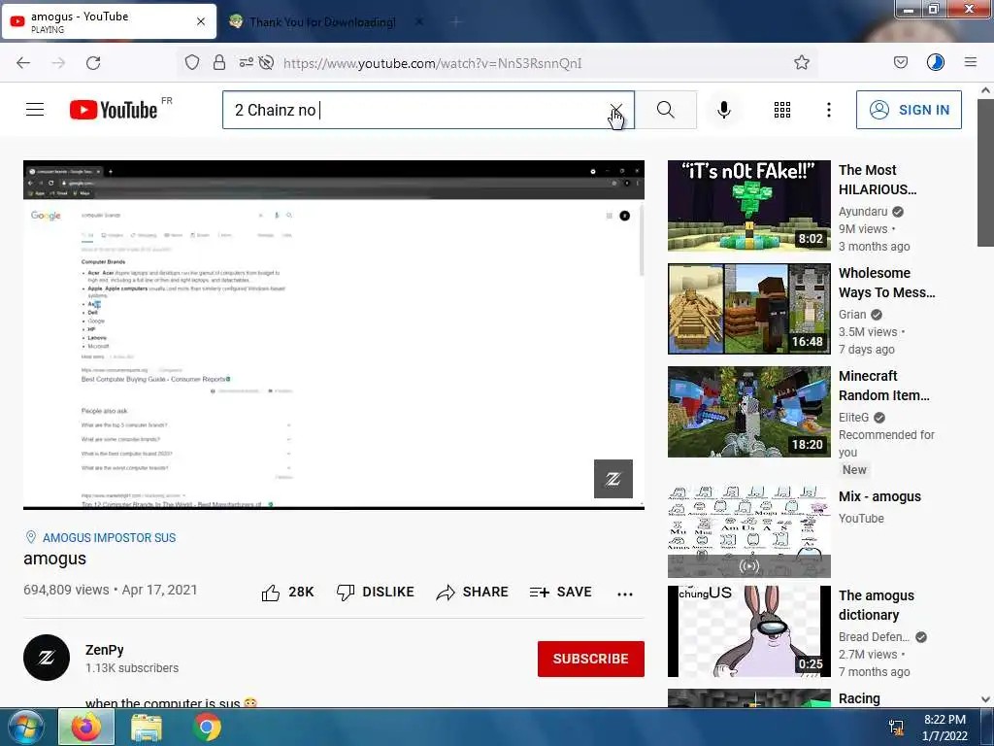Click the video player to pause playback
Image resolution: width=994 pixels, height=746 pixels.
[x=334, y=334]
